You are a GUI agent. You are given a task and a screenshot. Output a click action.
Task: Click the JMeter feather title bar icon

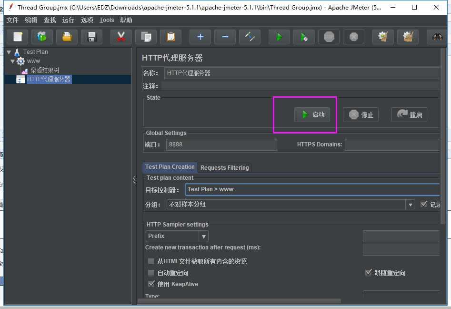click(10, 7)
